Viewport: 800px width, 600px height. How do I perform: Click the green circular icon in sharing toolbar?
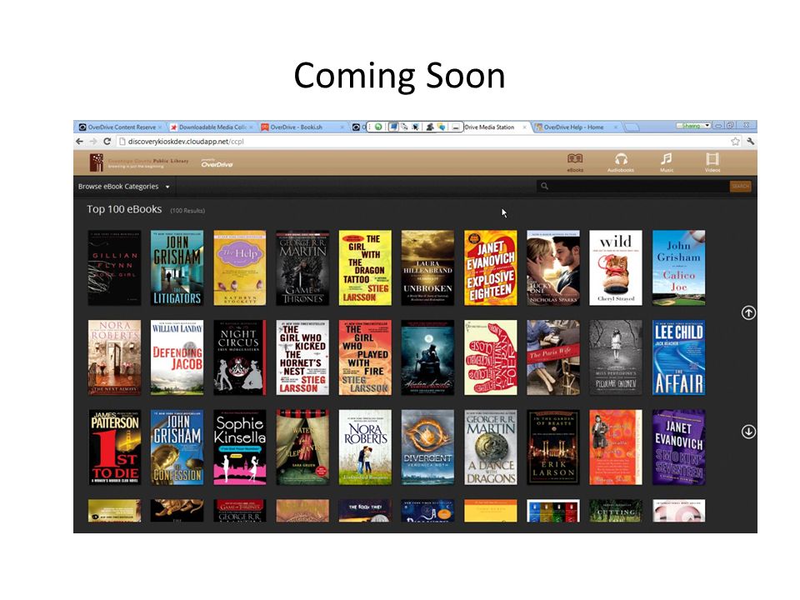378,127
